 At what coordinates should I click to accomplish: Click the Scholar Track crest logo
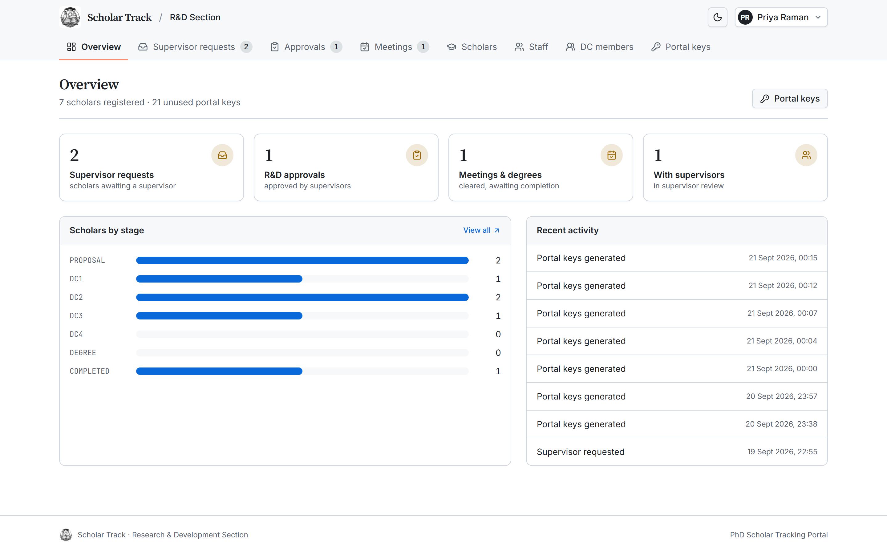pos(70,17)
